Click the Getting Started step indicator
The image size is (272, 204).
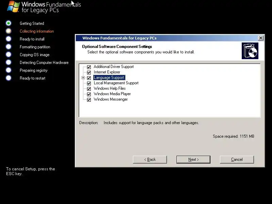[8, 23]
